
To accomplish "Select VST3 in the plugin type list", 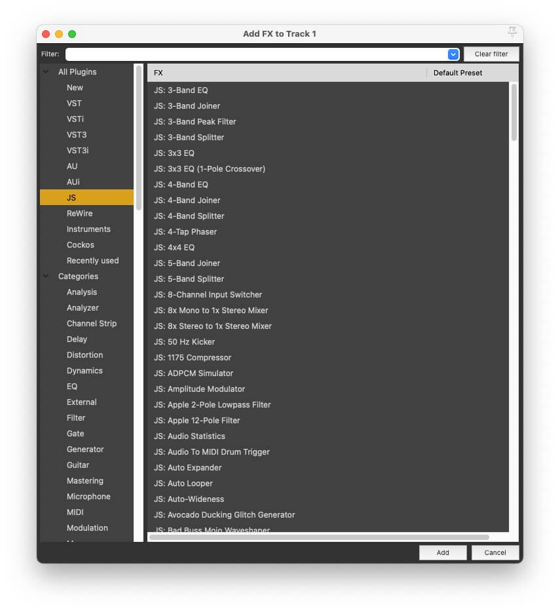I will pyautogui.click(x=77, y=135).
